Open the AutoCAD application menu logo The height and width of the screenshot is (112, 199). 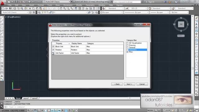point(3,3)
